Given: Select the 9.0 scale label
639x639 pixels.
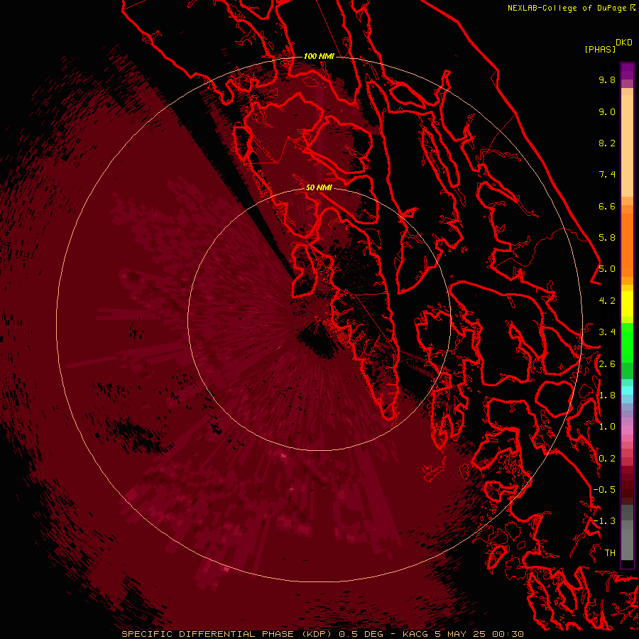Looking at the screenshot, I should click(607, 111).
